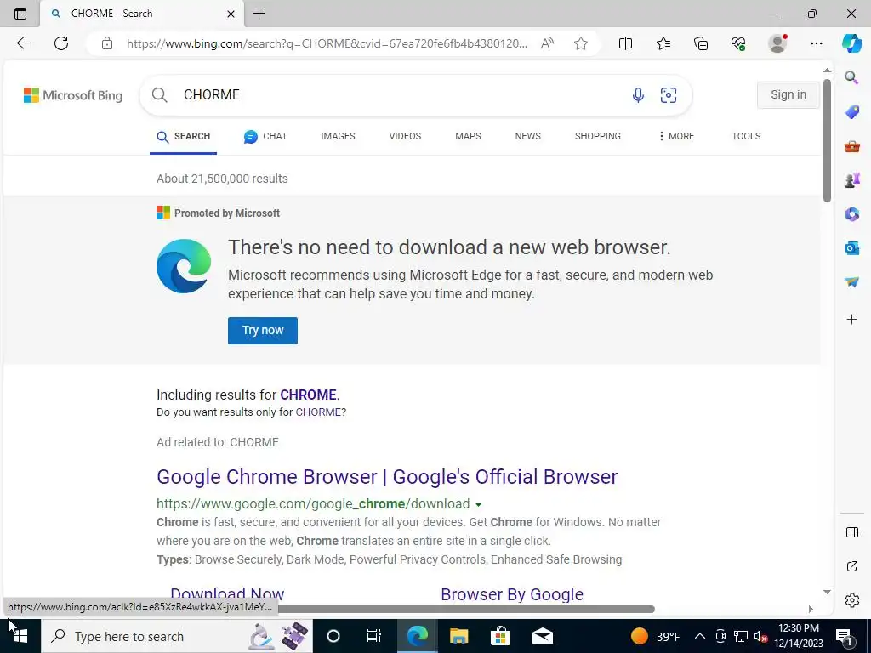
Task: Switch to the CHAT tab
Action: tap(265, 136)
